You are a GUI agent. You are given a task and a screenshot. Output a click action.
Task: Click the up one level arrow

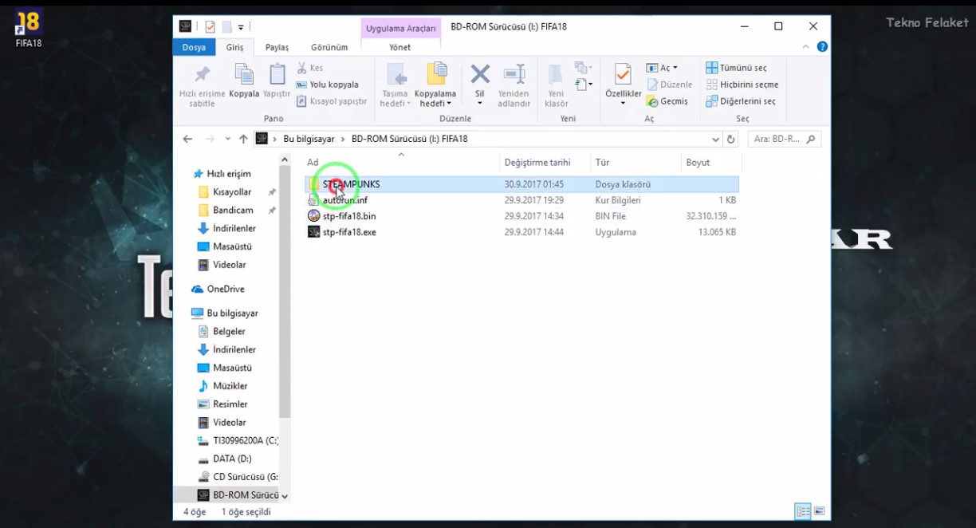tap(243, 139)
